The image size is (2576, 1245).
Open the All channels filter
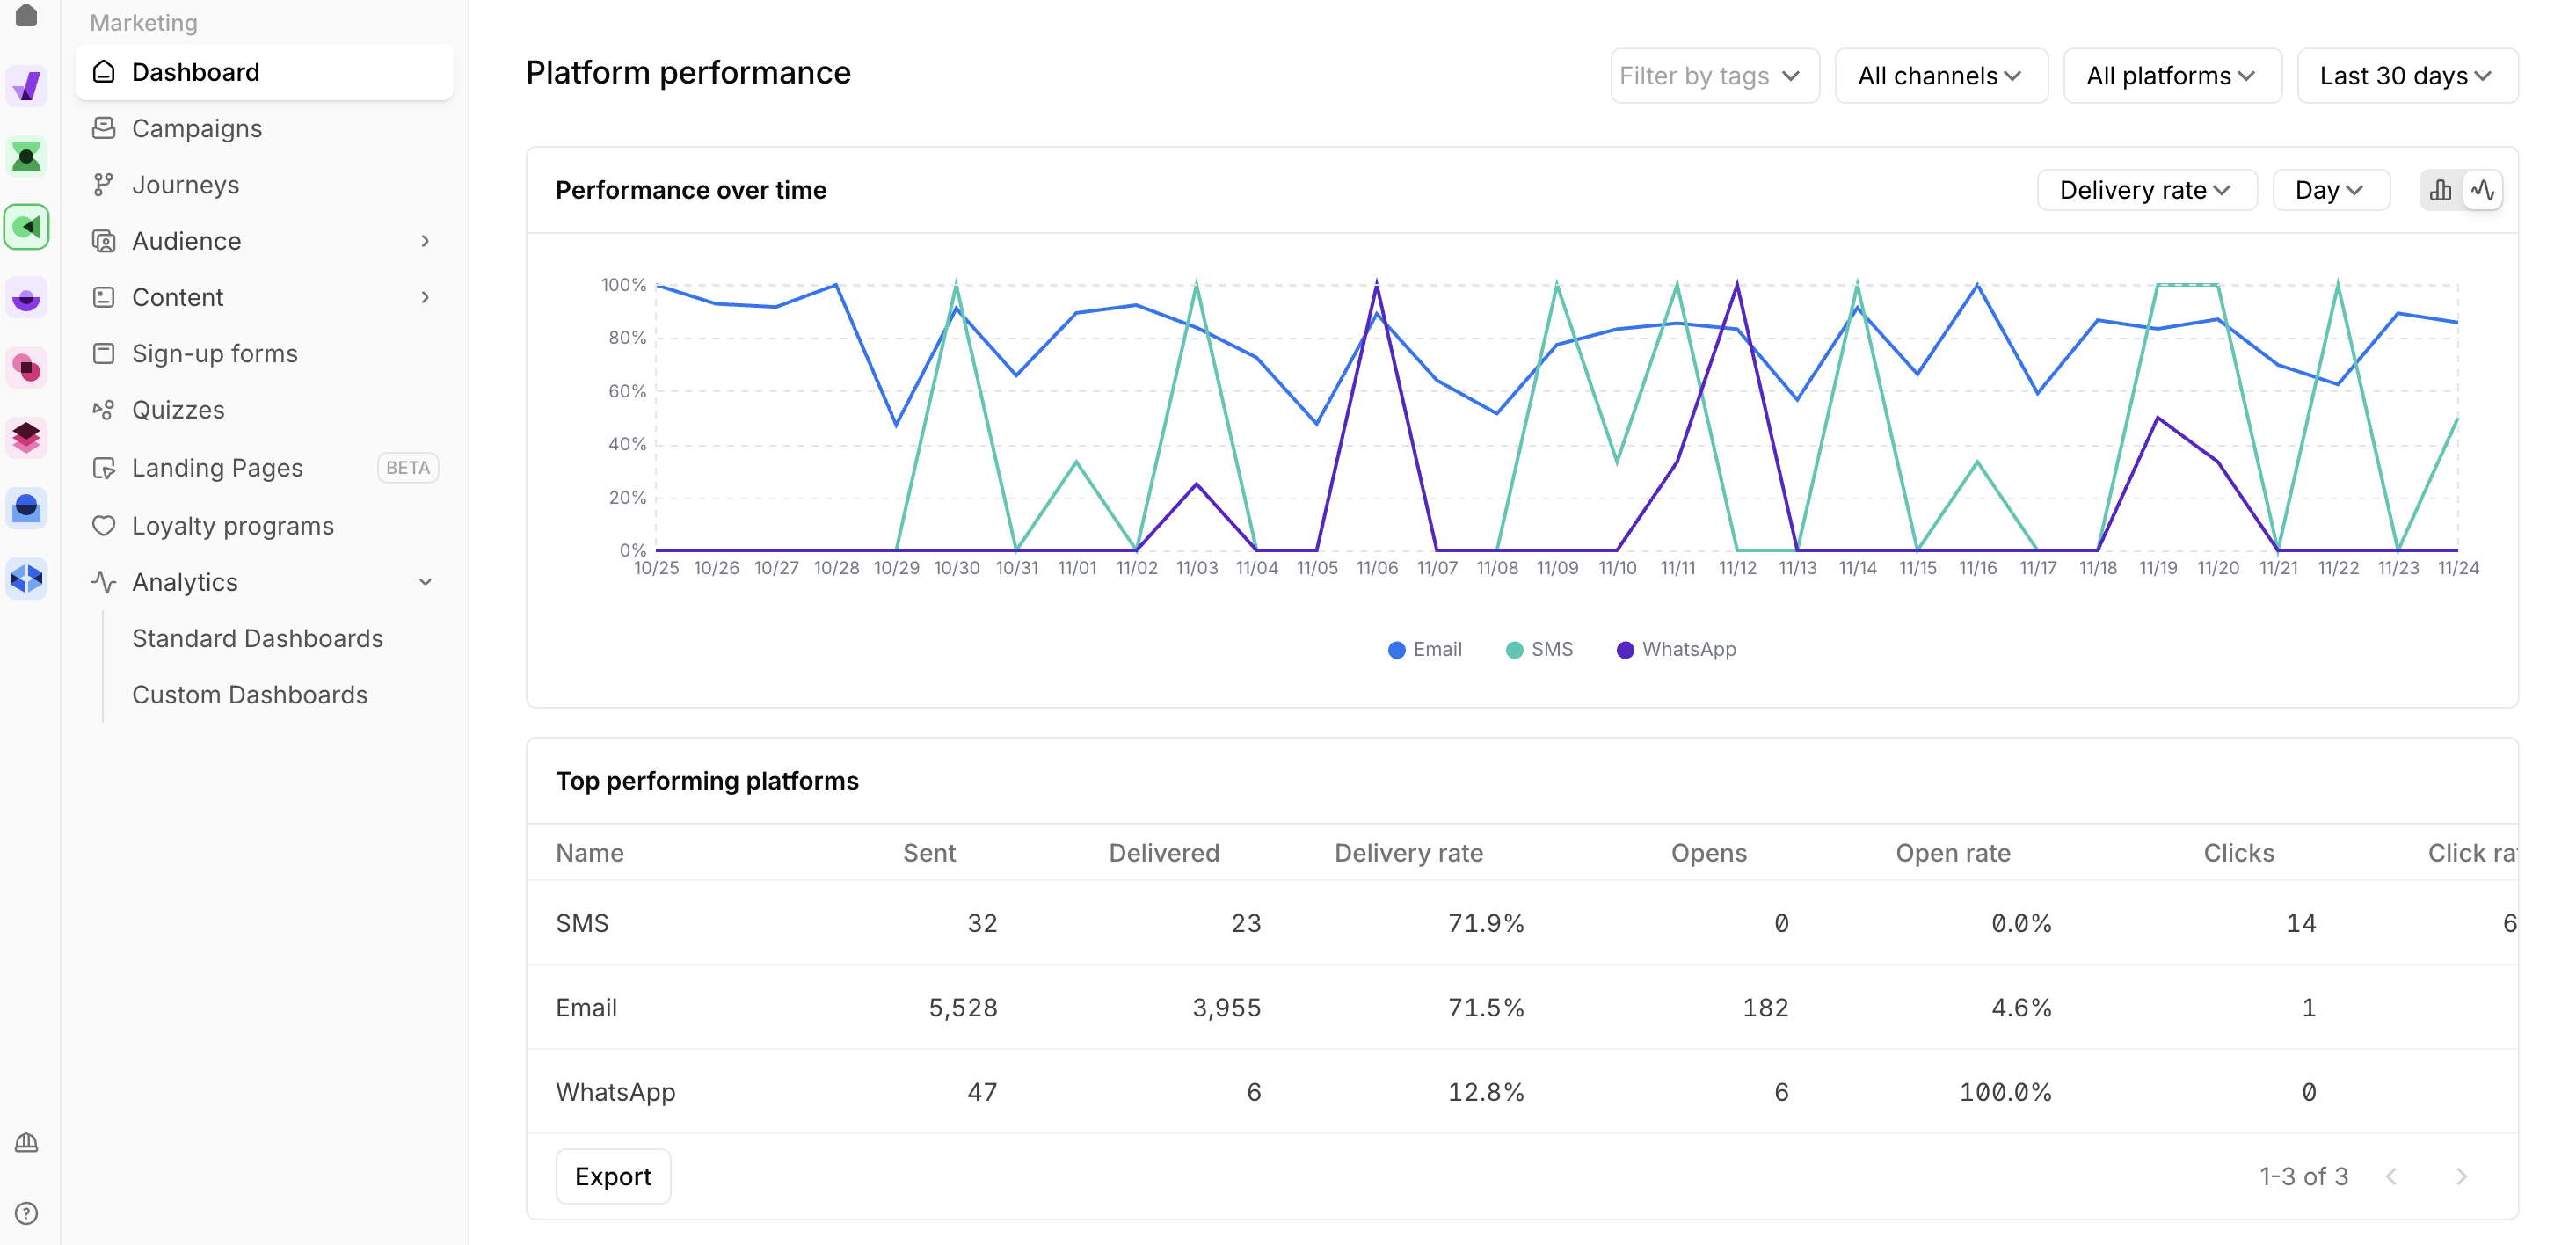(x=1940, y=76)
